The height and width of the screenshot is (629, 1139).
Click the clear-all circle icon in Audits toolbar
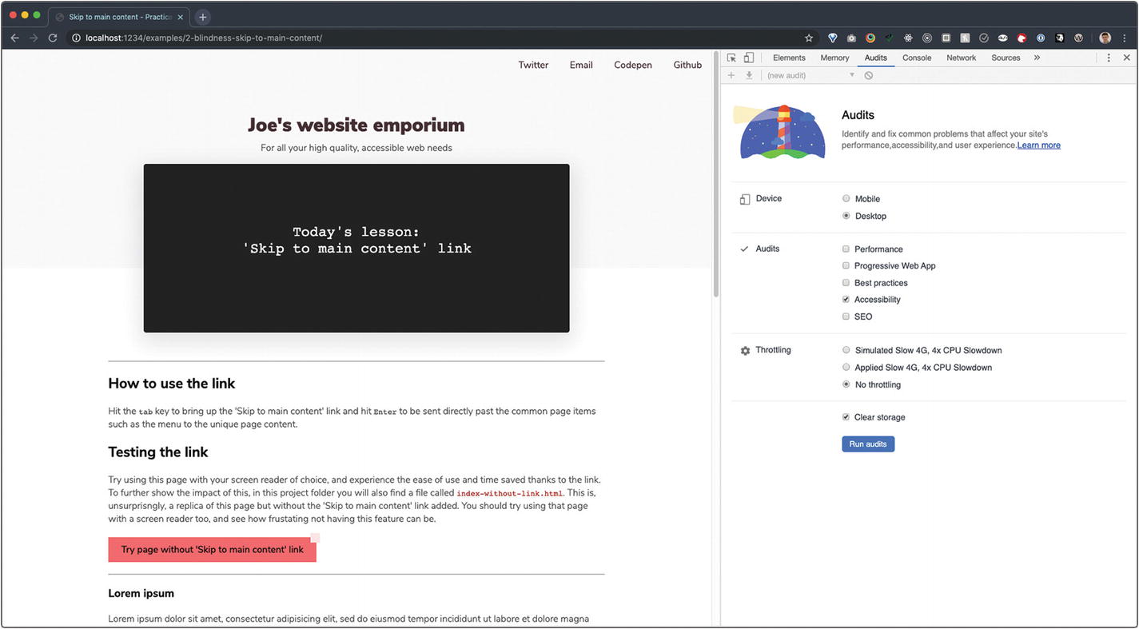pyautogui.click(x=869, y=75)
